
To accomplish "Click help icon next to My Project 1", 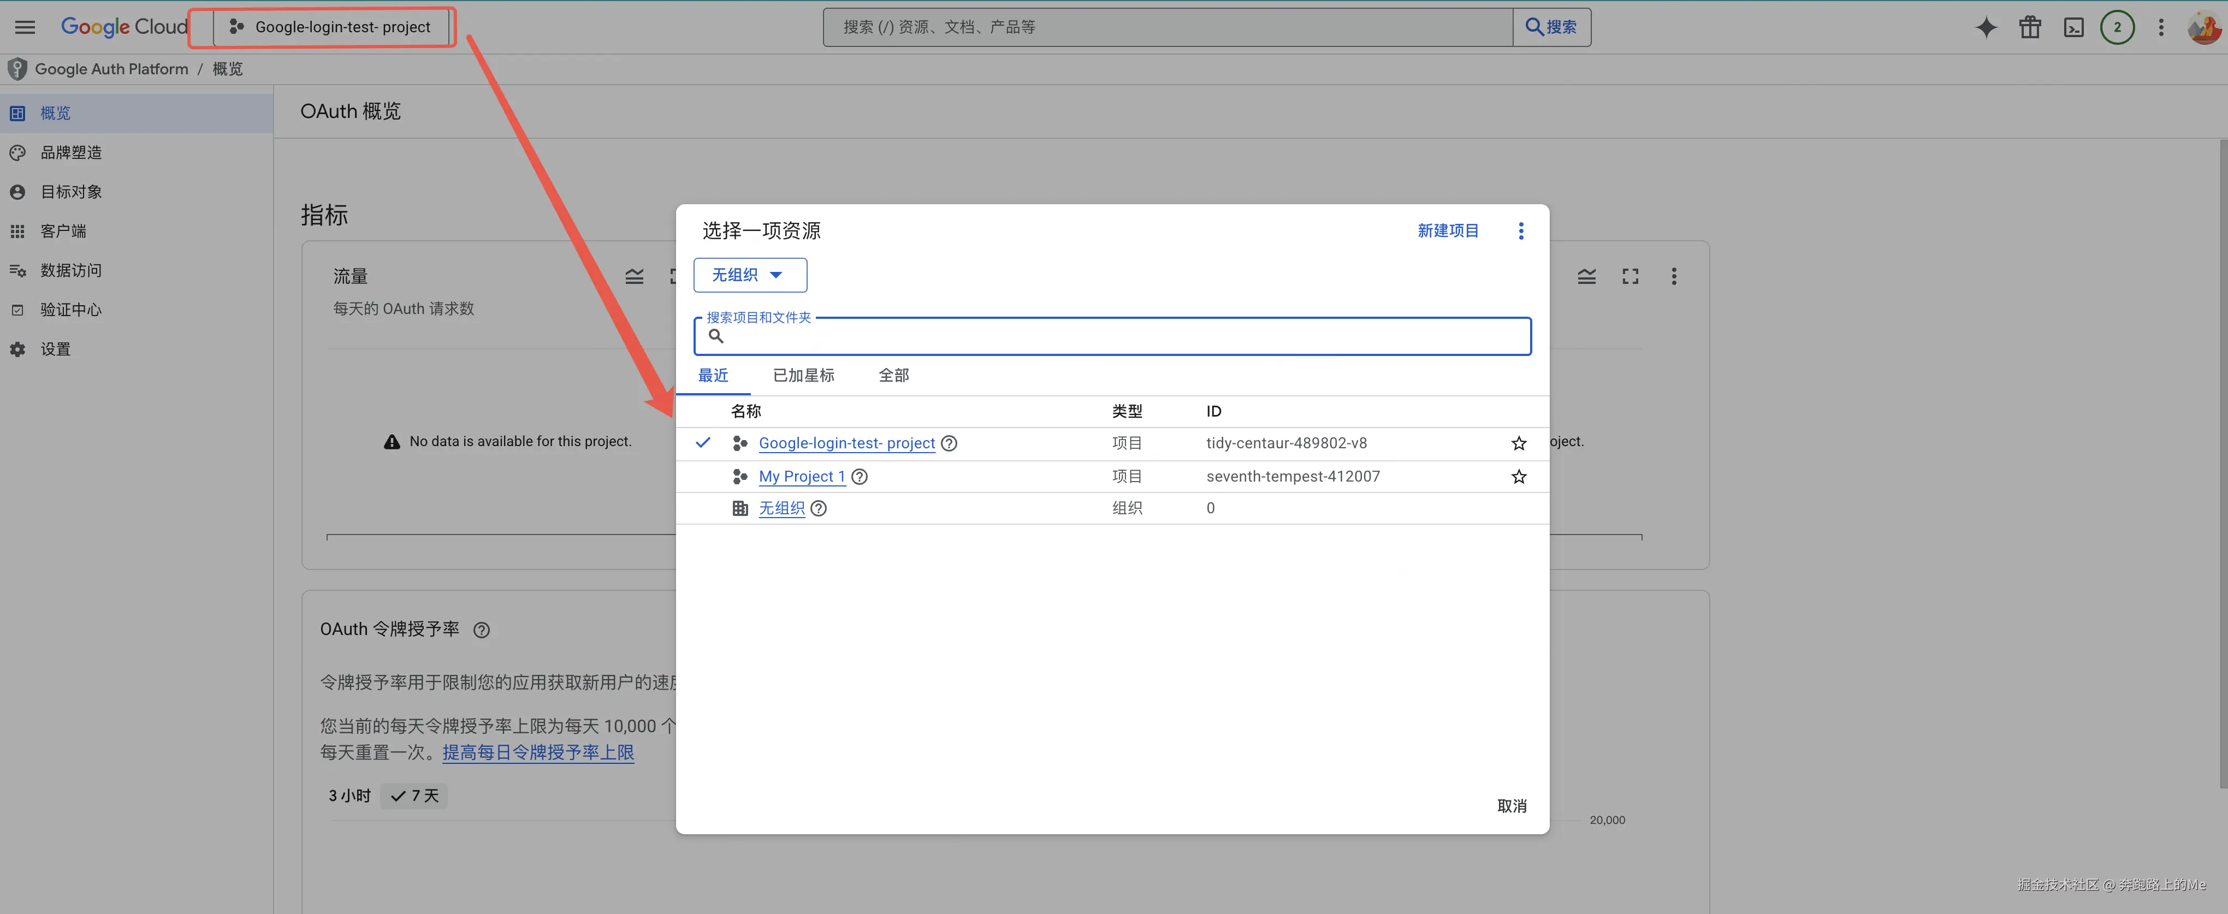I will point(860,477).
